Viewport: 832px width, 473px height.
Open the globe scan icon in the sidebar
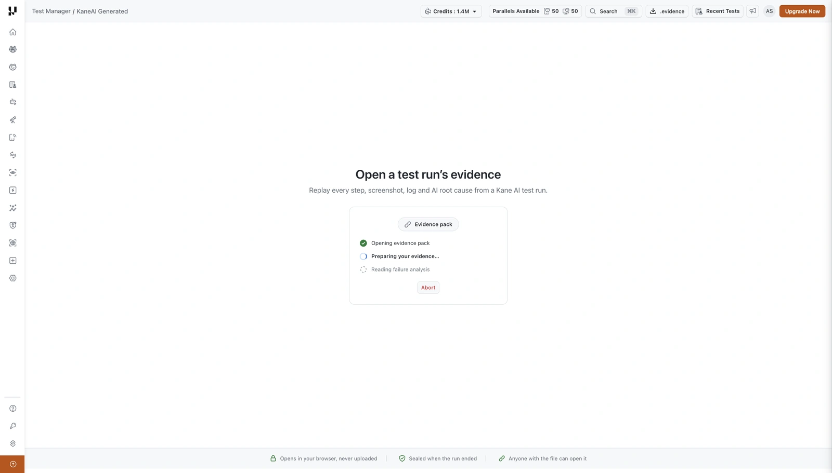click(x=13, y=243)
